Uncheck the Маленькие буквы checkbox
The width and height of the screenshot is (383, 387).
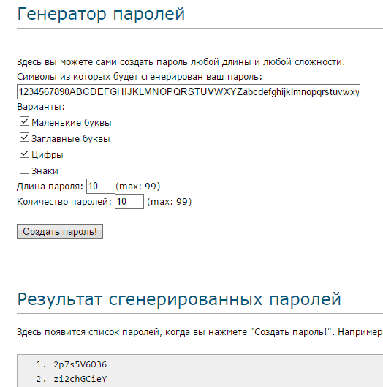click(24, 121)
